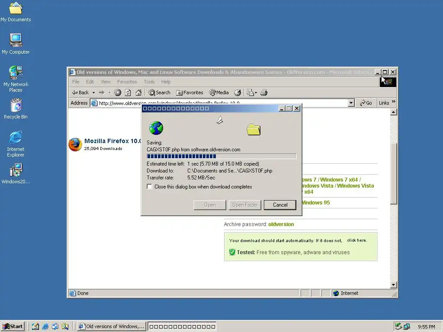Image resolution: width=443 pixels, height=332 pixels.
Task: Click the Outlook Express quick launch icon
Action: (55, 326)
